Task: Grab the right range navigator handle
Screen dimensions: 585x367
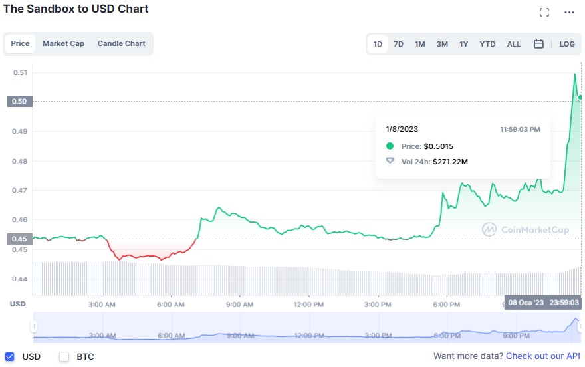Action: tap(580, 326)
